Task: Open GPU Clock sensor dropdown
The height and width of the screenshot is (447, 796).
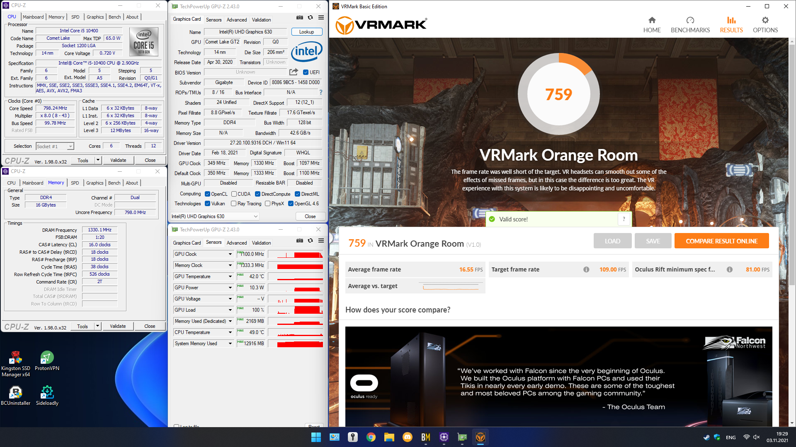Action: 230,254
